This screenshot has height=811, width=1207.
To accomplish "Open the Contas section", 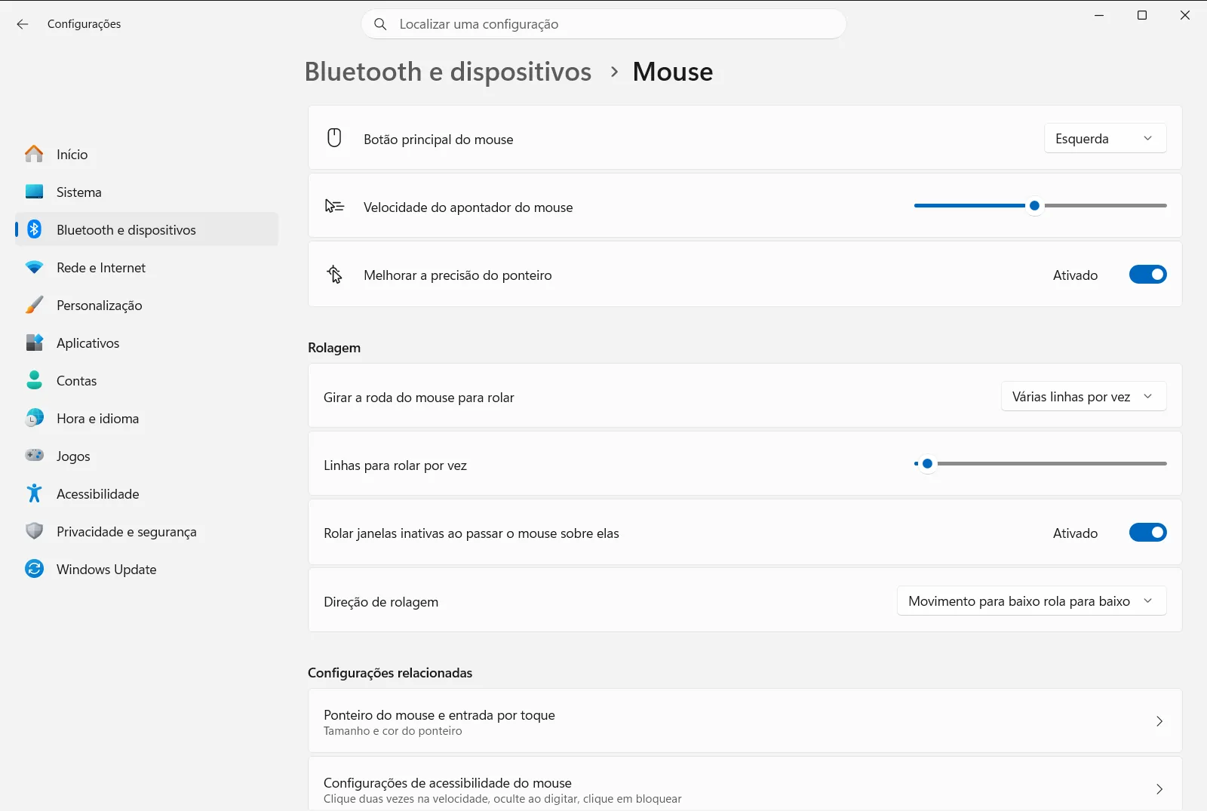I will click(146, 380).
